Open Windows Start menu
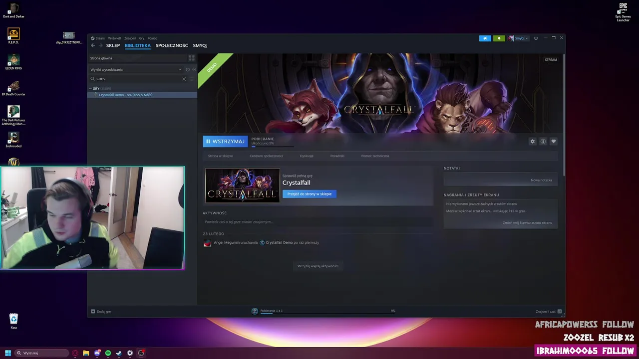The width and height of the screenshot is (639, 359). click(8, 353)
